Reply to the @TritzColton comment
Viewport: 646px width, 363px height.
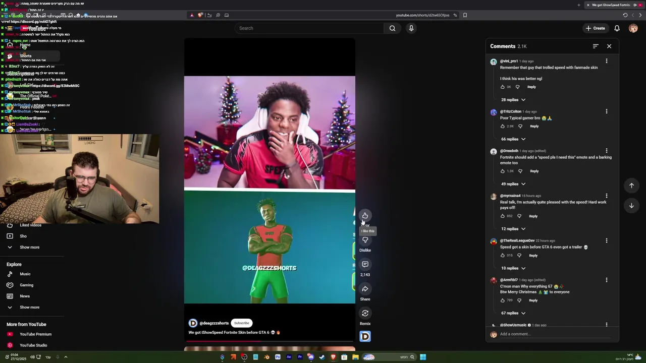534,126
